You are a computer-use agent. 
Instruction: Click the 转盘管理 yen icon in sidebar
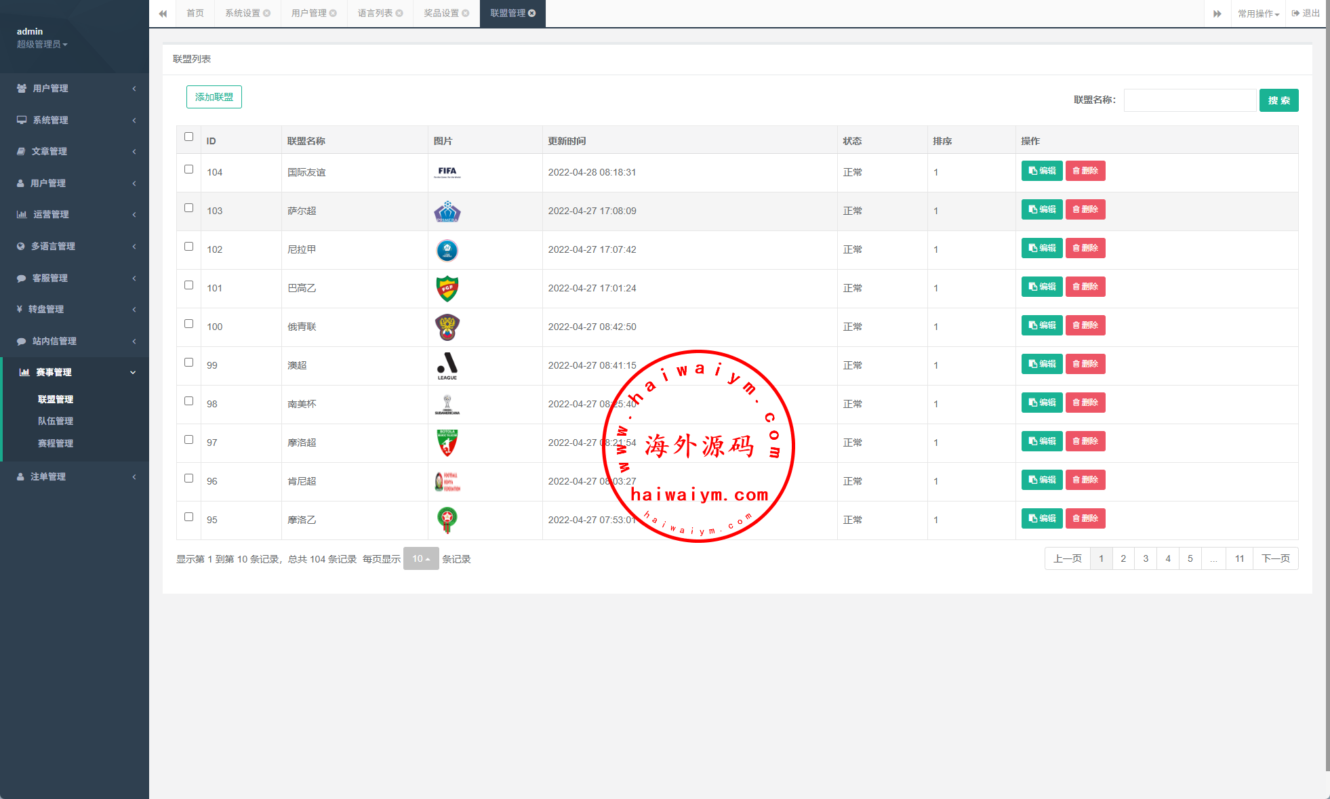[x=20, y=309]
